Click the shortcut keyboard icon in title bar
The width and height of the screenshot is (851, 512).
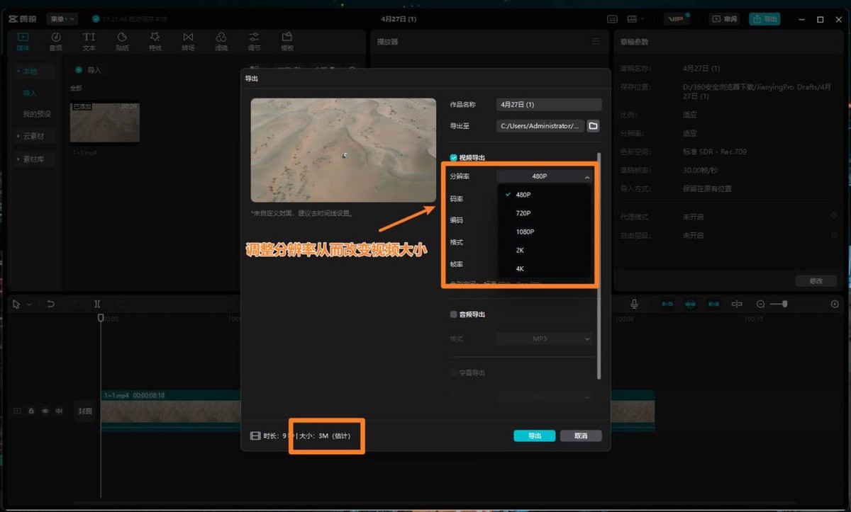(613, 19)
